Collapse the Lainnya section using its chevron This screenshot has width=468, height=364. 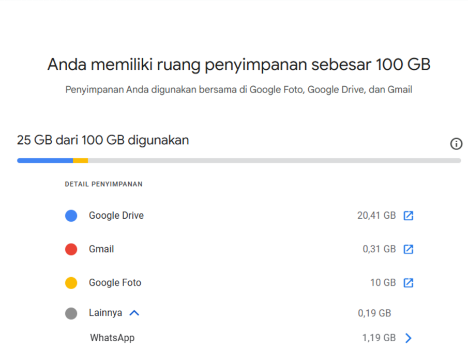(x=134, y=313)
